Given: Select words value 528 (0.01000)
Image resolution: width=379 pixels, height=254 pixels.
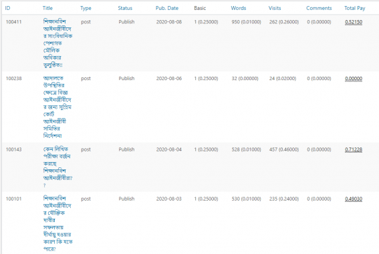Looking at the screenshot, I should (x=246, y=149).
